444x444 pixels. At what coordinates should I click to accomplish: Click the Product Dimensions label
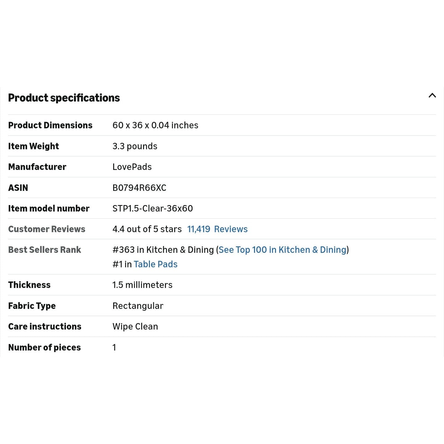pos(50,125)
